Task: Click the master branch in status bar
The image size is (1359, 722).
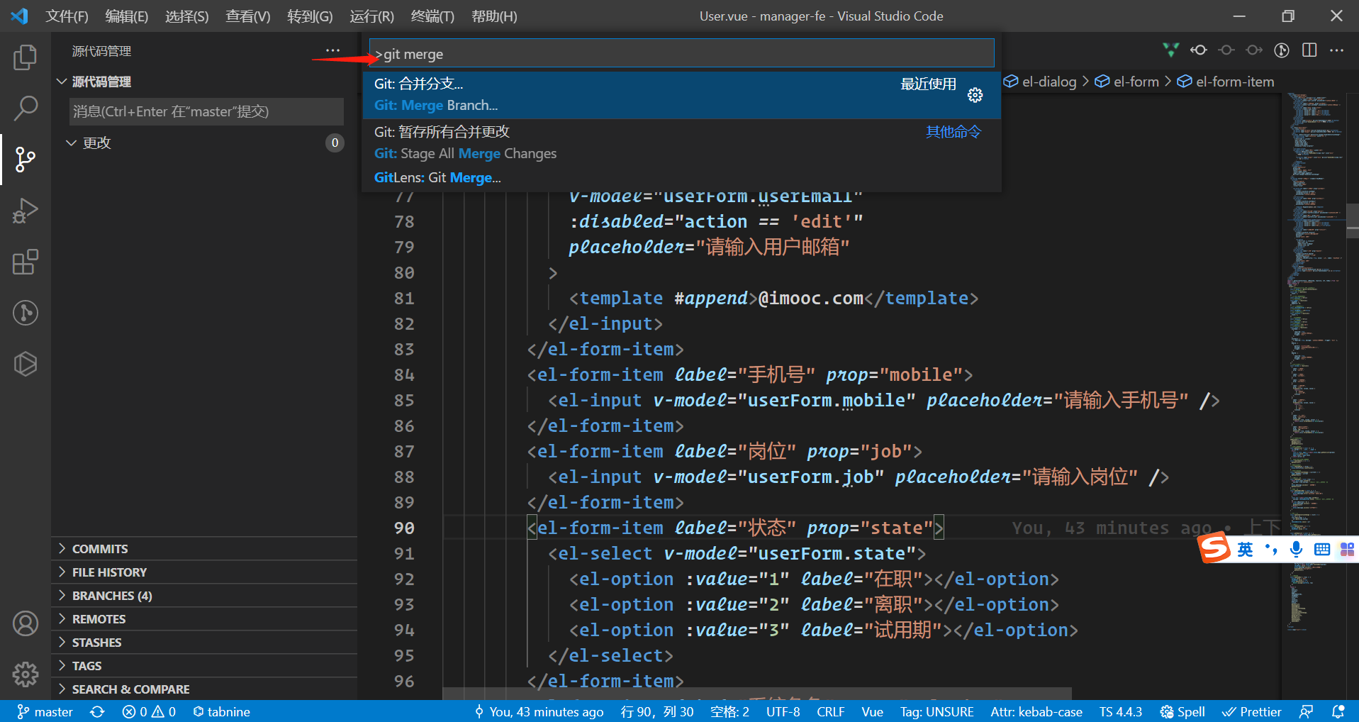Action: (45, 711)
